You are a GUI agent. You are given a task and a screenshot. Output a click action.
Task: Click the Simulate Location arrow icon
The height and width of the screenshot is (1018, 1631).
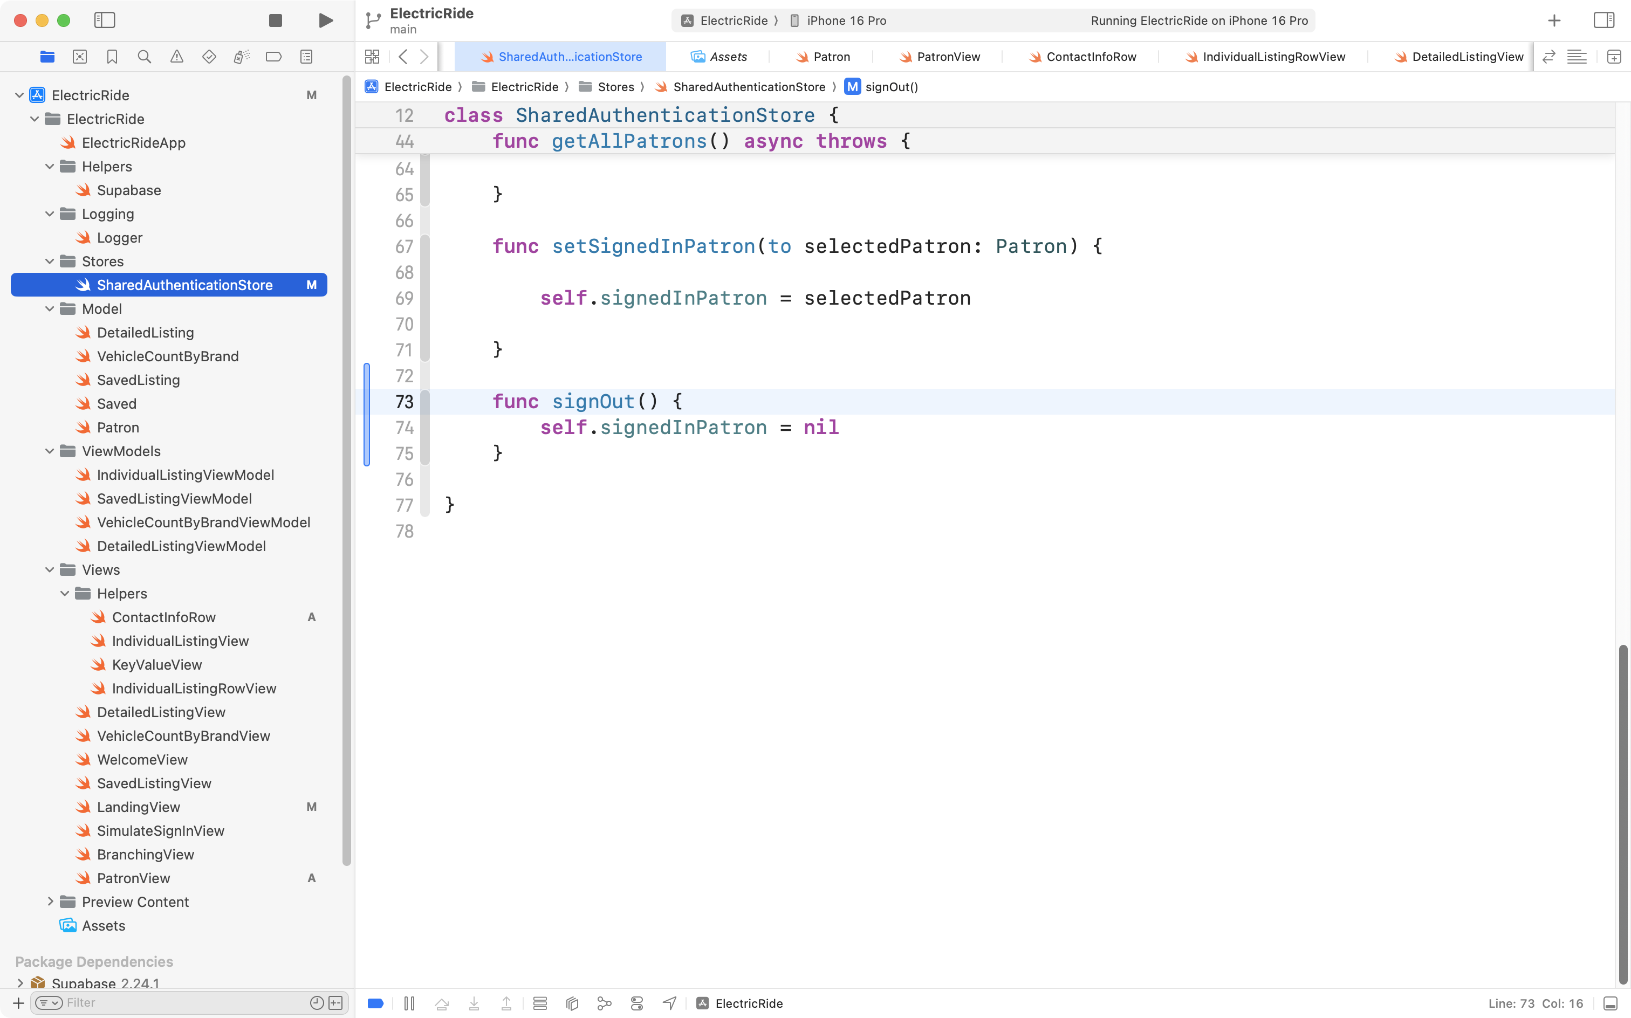tap(669, 1003)
